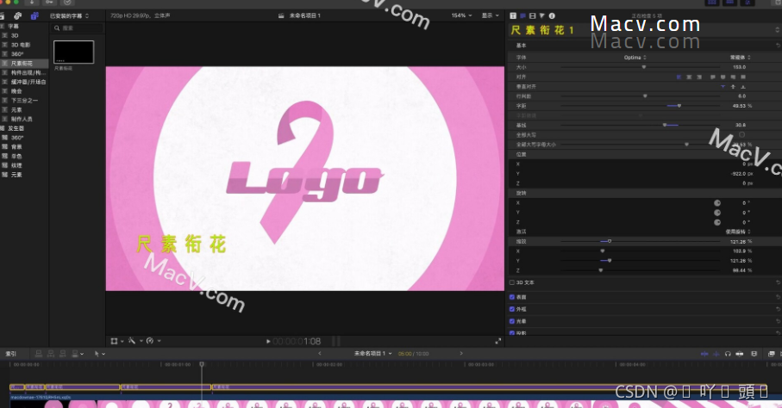782x408 pixels.
Task: Reset the 基本 section with arrow icon
Action: [778, 46]
